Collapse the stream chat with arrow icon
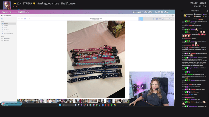Image resolution: width=209 pixels, height=117 pixels. pos(182,11)
